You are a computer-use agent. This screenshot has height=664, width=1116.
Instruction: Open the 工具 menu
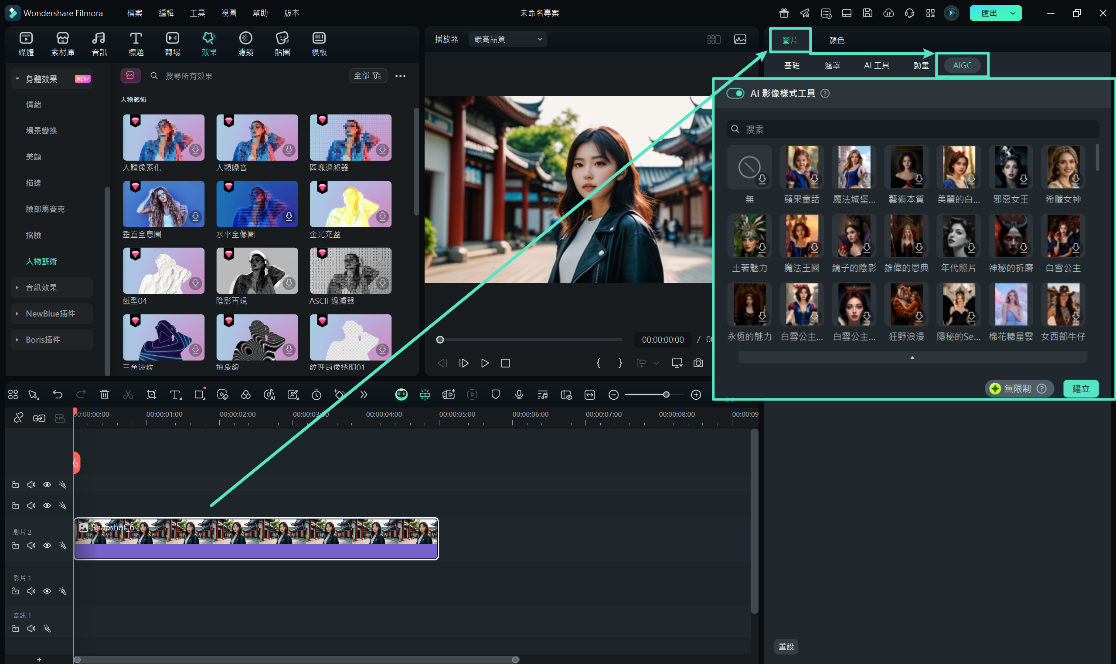coord(197,13)
